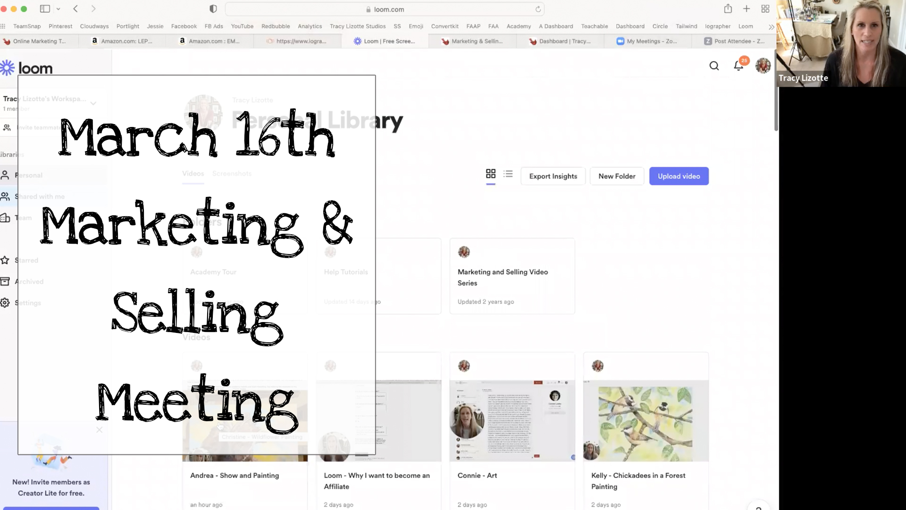Switch to Marketing & Selling tab
This screenshot has width=906, height=510.
[x=472, y=41]
